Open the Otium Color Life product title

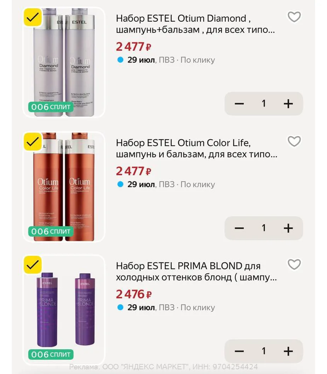pyautogui.click(x=196, y=148)
